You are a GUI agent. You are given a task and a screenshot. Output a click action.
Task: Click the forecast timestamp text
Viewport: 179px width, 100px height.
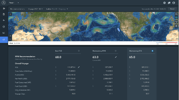(x=154, y=9)
